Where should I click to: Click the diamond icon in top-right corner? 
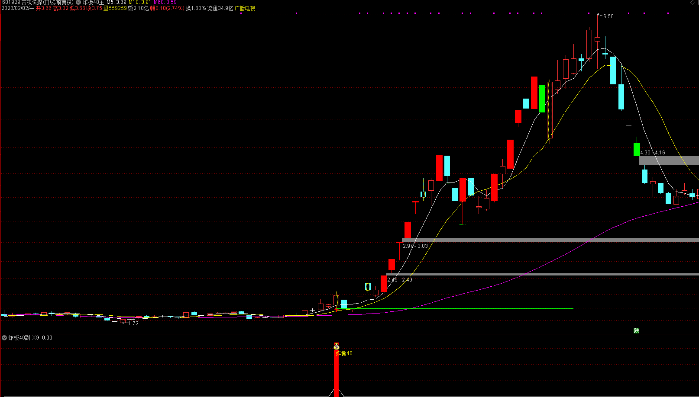point(692,3)
